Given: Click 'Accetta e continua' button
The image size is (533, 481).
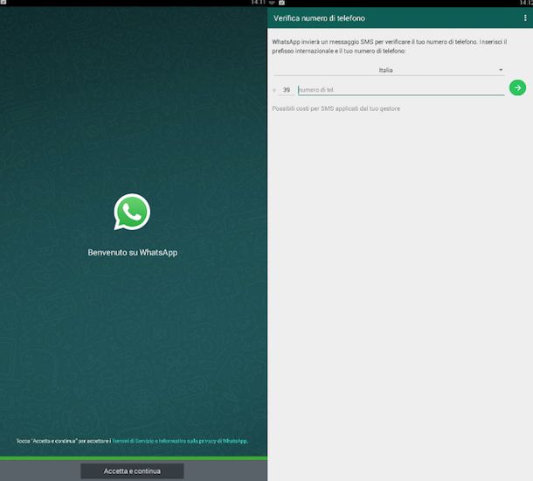Looking at the screenshot, I should (x=132, y=471).
